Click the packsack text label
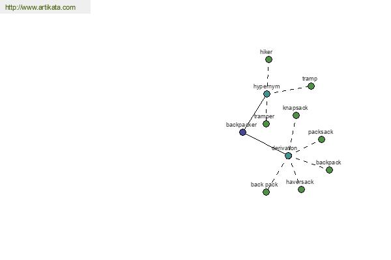The image size is (391, 260). (321, 132)
